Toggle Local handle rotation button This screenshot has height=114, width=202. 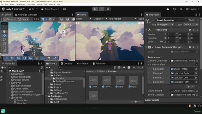coord(23,19)
